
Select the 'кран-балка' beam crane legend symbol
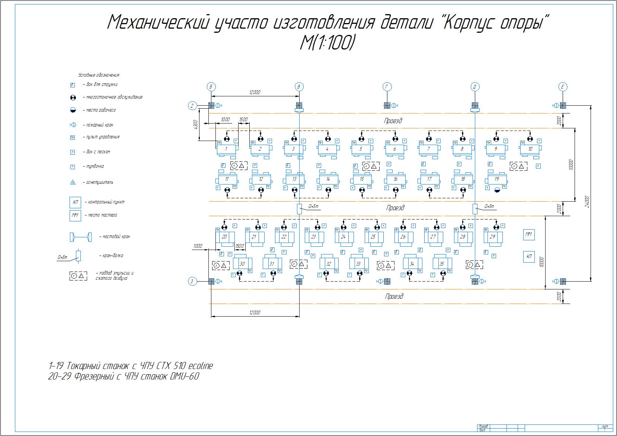pos(78,256)
